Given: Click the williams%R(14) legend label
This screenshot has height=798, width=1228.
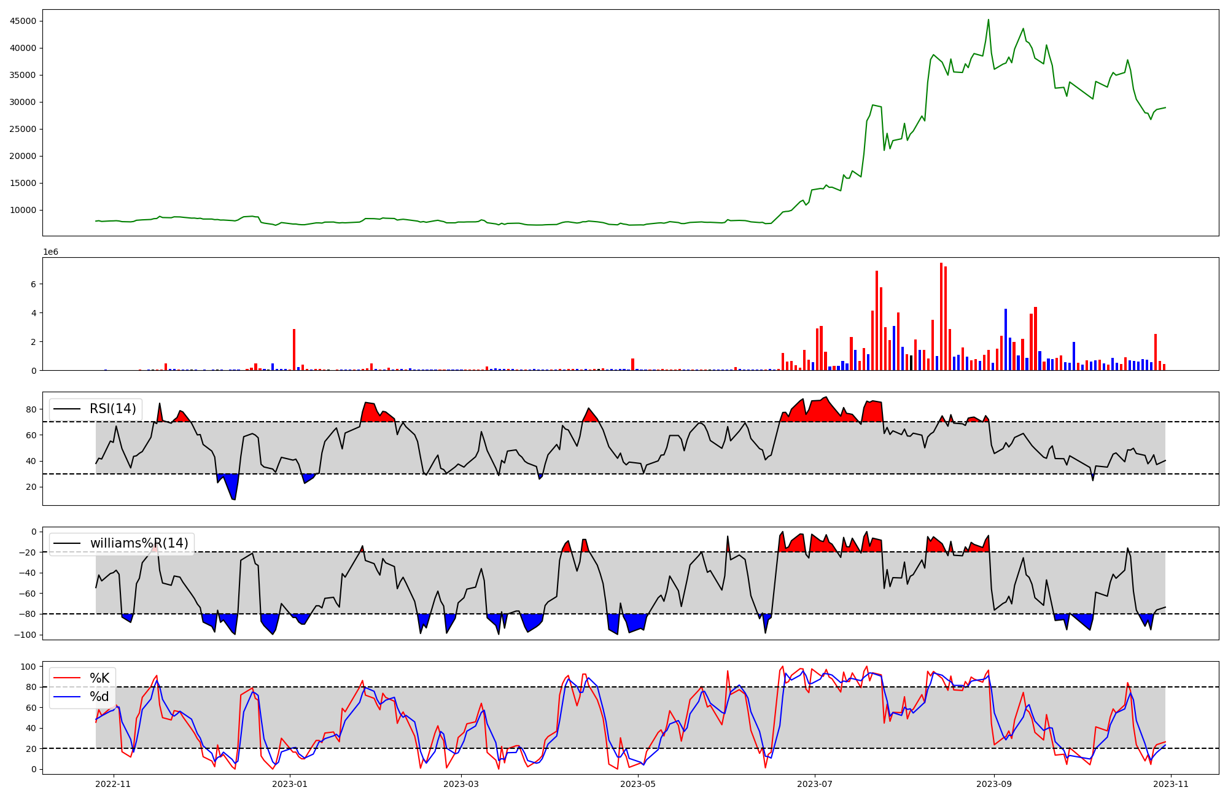Looking at the screenshot, I should pos(139,543).
